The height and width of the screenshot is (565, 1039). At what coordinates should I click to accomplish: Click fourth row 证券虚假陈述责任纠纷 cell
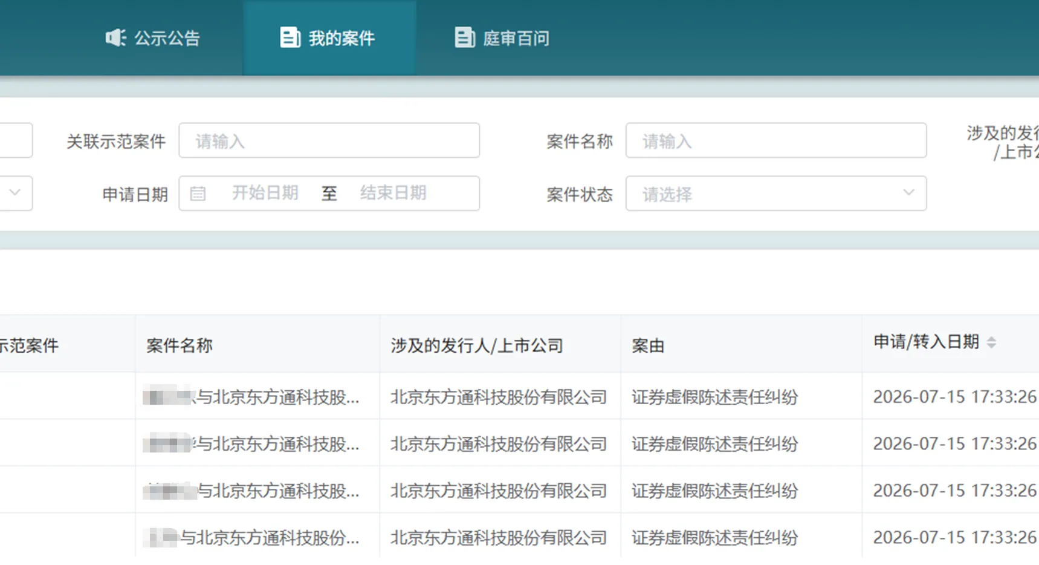coord(715,538)
